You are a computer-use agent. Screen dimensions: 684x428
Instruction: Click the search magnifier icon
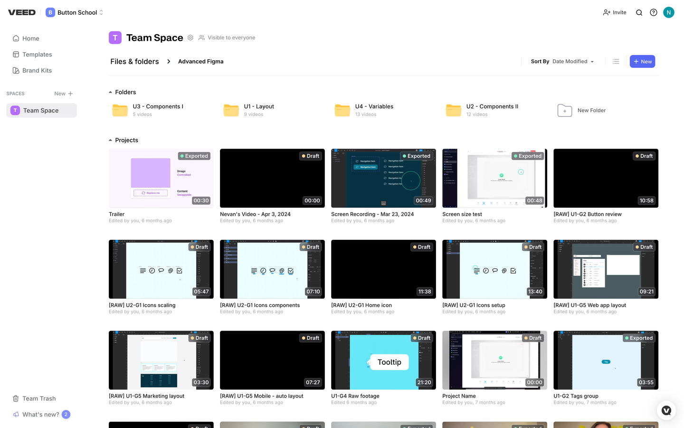point(639,13)
